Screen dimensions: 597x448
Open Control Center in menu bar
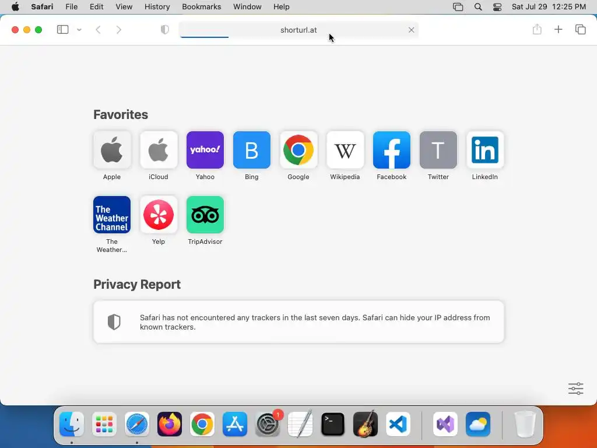(497, 7)
